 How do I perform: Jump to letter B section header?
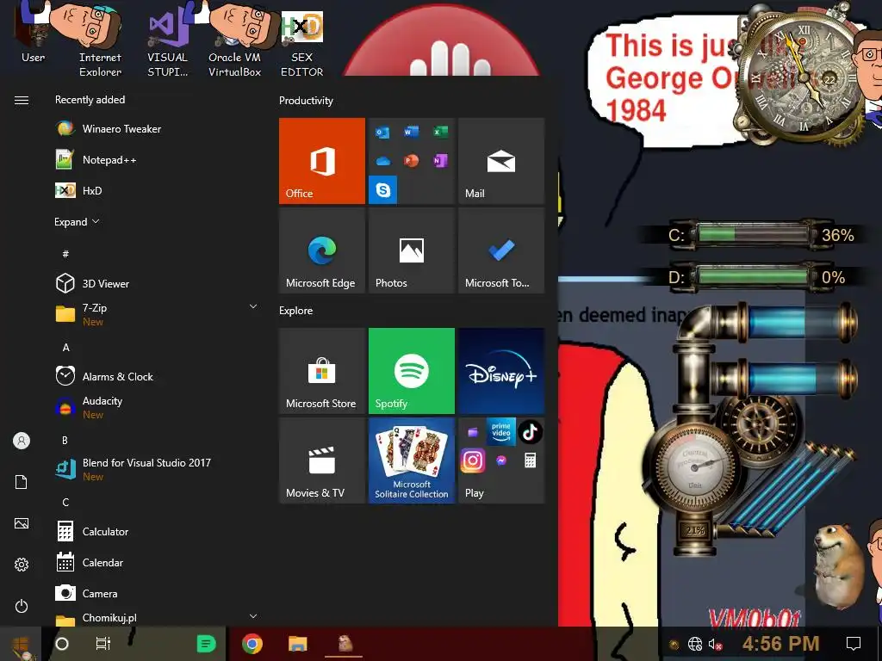[65, 440]
